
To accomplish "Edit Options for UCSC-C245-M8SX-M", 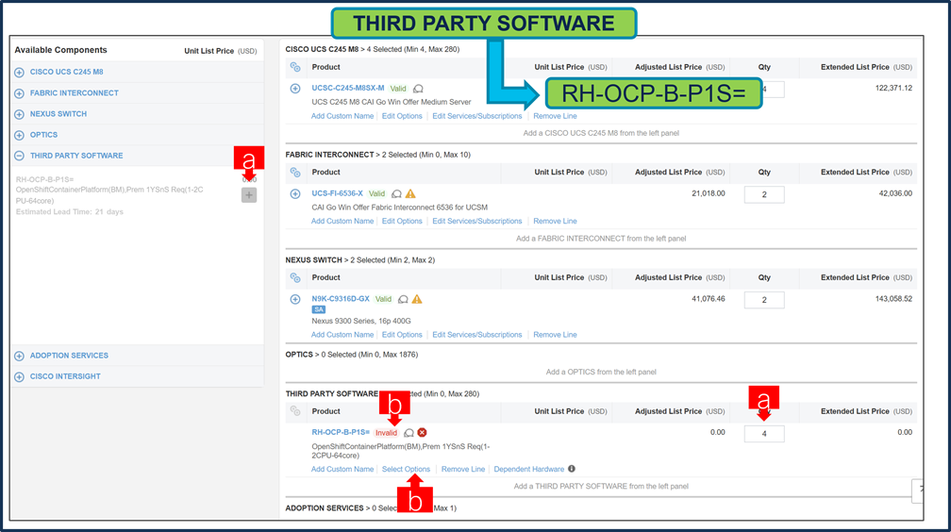I will click(402, 116).
